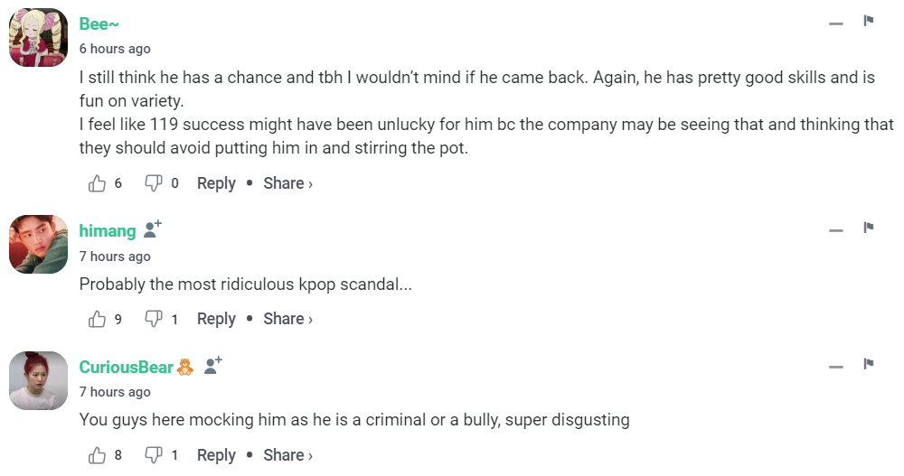Collapse Bee~'s comment thread
Viewport: 904px width, 476px height.
[836, 23]
